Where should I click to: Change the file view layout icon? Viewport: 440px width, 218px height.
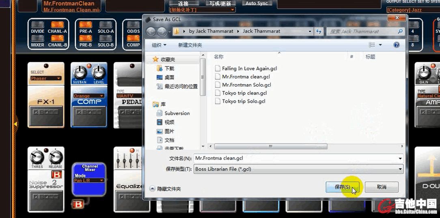[372, 45]
